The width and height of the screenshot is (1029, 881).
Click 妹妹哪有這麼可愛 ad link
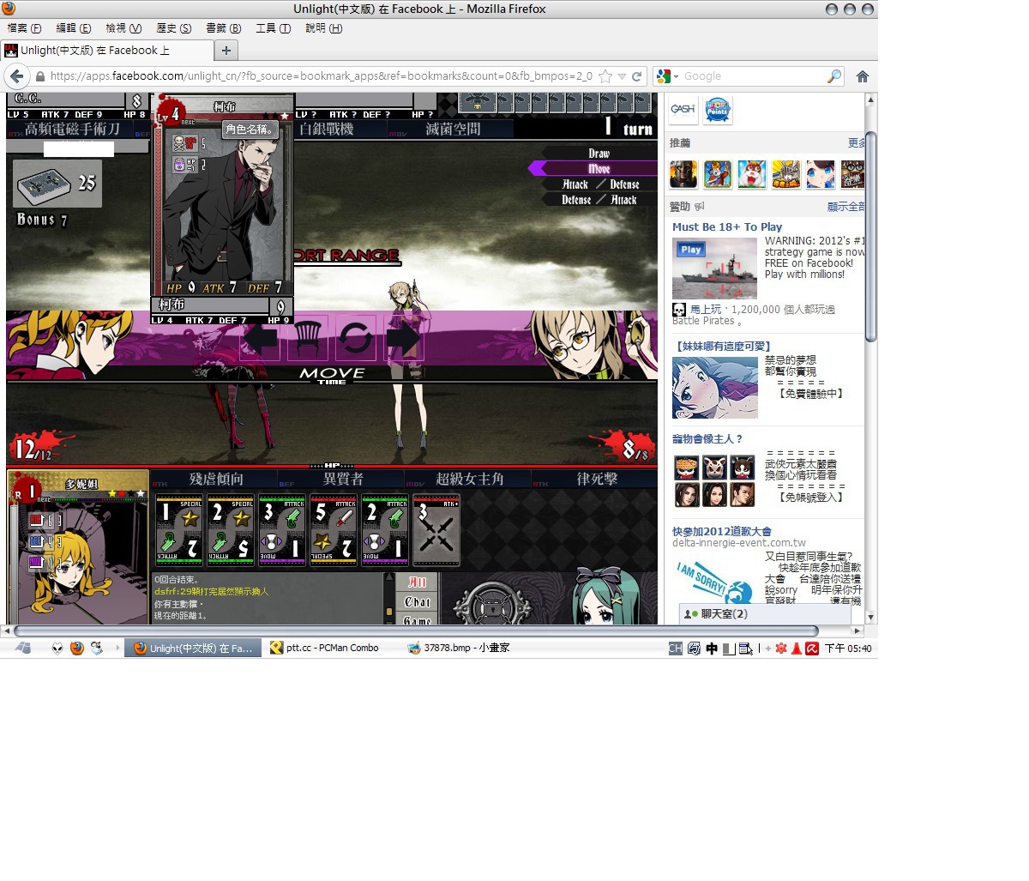coord(725,346)
